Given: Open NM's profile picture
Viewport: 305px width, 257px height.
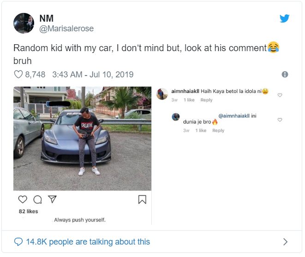Looking at the screenshot, I should 24,23.
